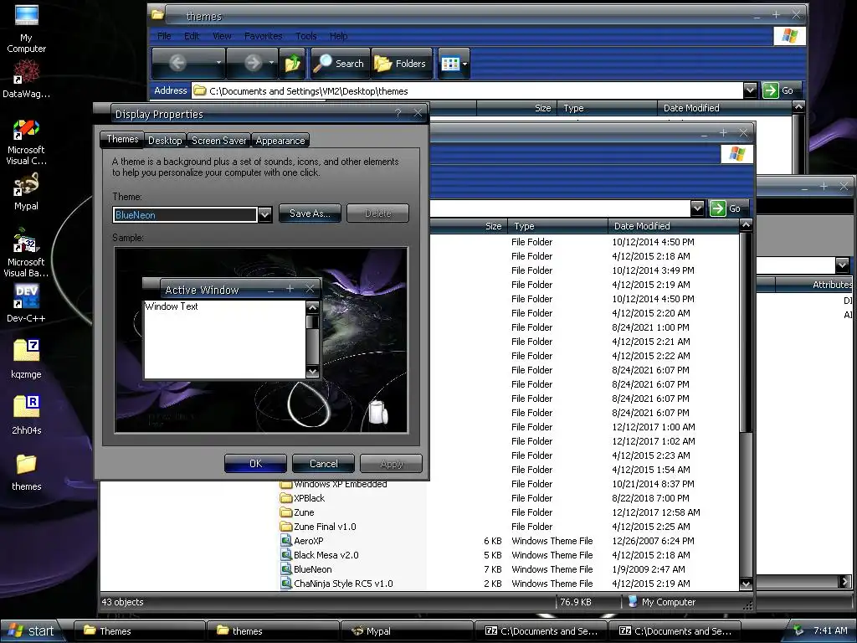Open Zune Final v1.0 folder
The height and width of the screenshot is (643, 857).
click(318, 527)
